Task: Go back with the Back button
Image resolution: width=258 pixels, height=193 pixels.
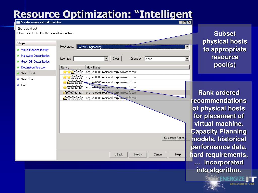Action: point(119,155)
